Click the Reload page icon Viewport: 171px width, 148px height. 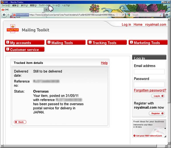(x=123, y=15)
